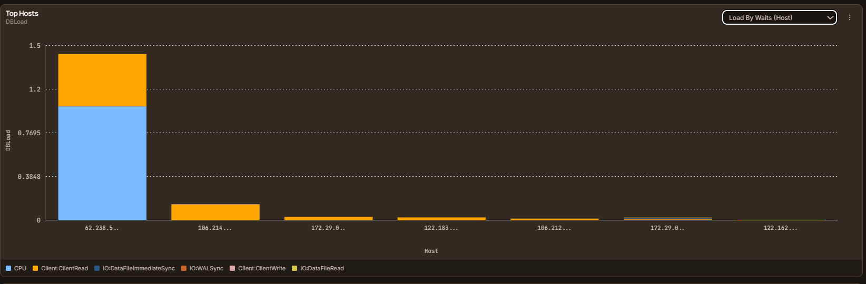Open the three-dot panel options menu
Screen dimensions: 866x284
[850, 17]
